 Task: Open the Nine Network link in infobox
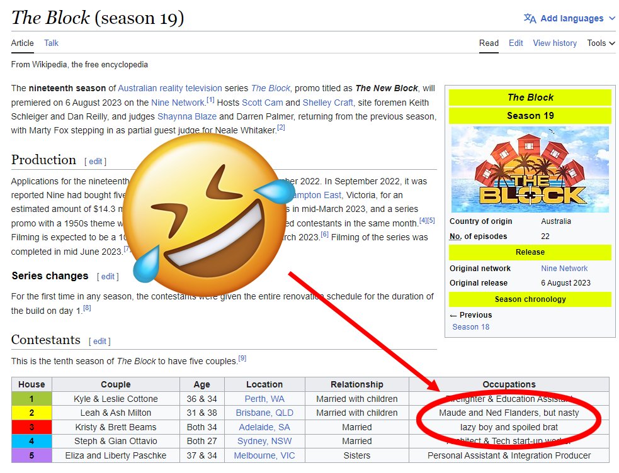pyautogui.click(x=564, y=269)
